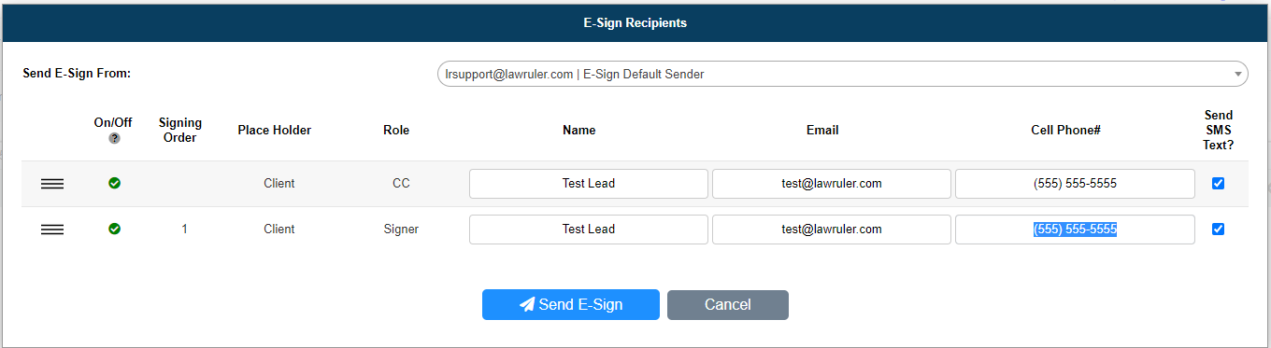The height and width of the screenshot is (348, 1271).
Task: Toggle the green On/Off check for Signer recipient
Action: (x=114, y=230)
